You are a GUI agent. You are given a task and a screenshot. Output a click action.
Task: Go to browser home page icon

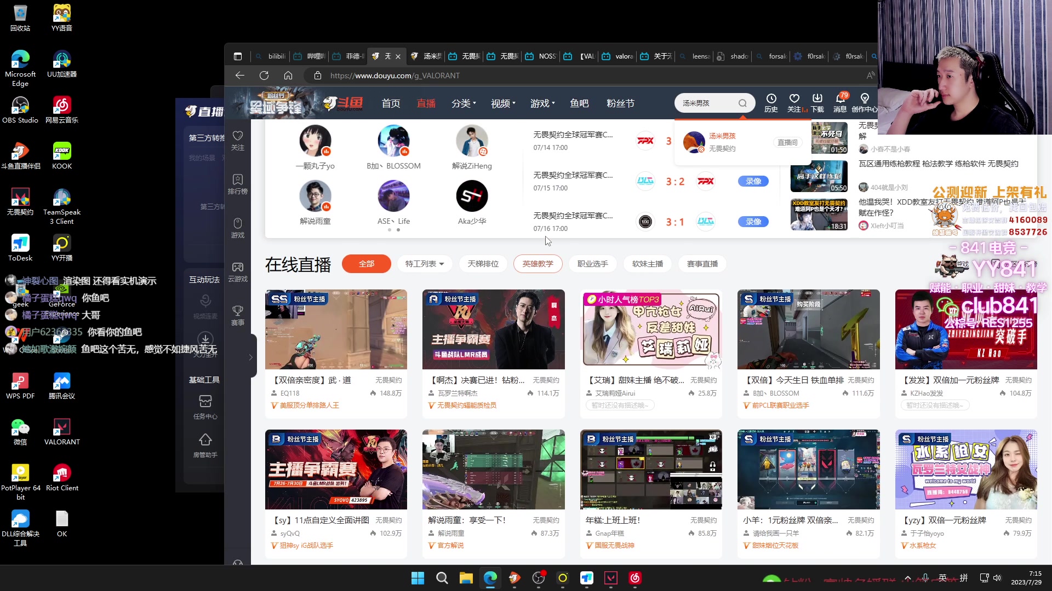click(x=288, y=76)
